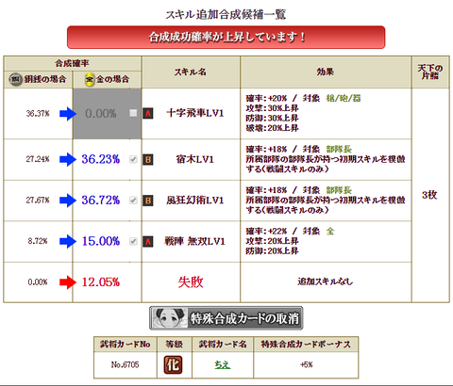Viewport: 453px width, 386px height.
Task: Click the 追加スキルなし text
Action: 326,281
